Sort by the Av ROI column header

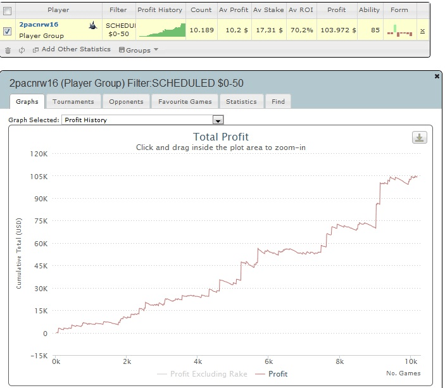[301, 10]
